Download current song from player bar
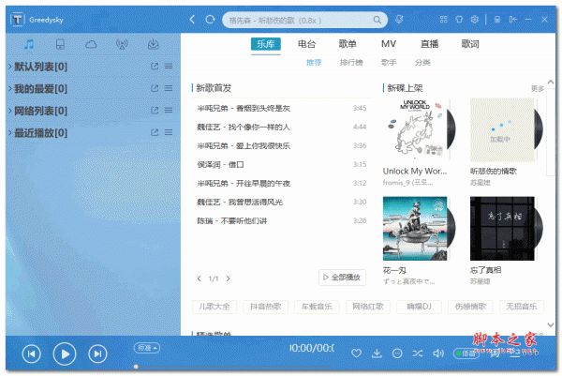The width and height of the screenshot is (562, 376). point(377,353)
